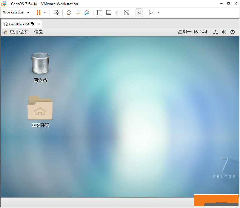
Task: Toggle the library sidebar panel
Action: 100,13
